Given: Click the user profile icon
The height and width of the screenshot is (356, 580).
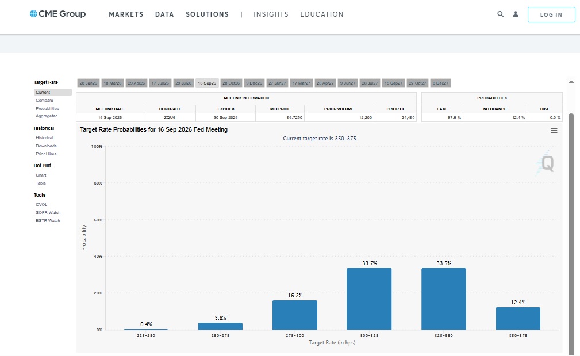Looking at the screenshot, I should point(516,14).
